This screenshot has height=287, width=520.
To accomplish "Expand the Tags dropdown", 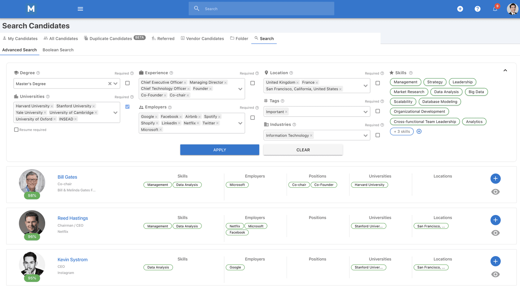I will pyautogui.click(x=366, y=112).
